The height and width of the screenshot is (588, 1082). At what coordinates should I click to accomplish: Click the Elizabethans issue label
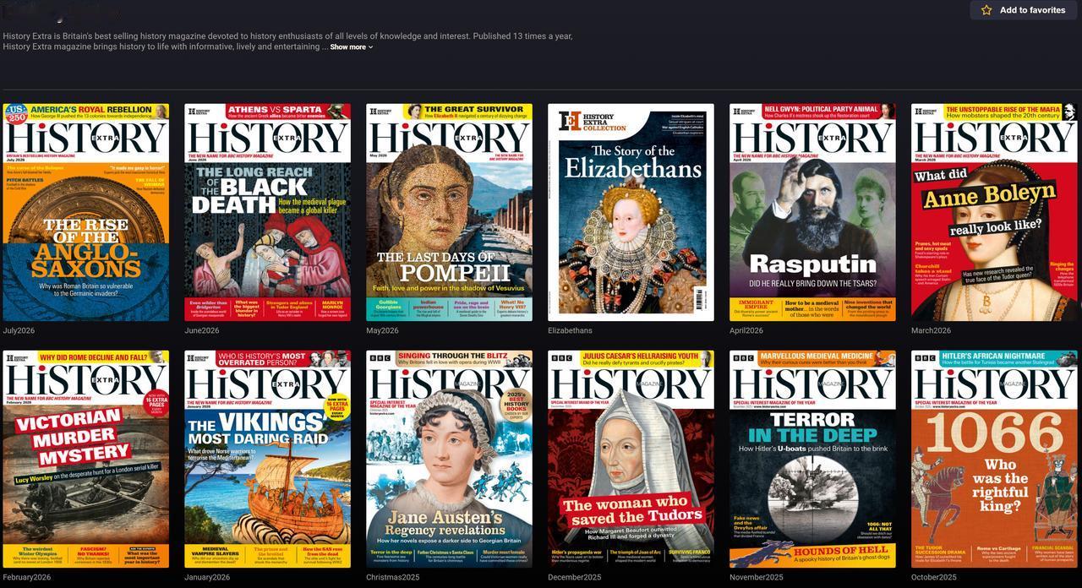[x=570, y=330]
